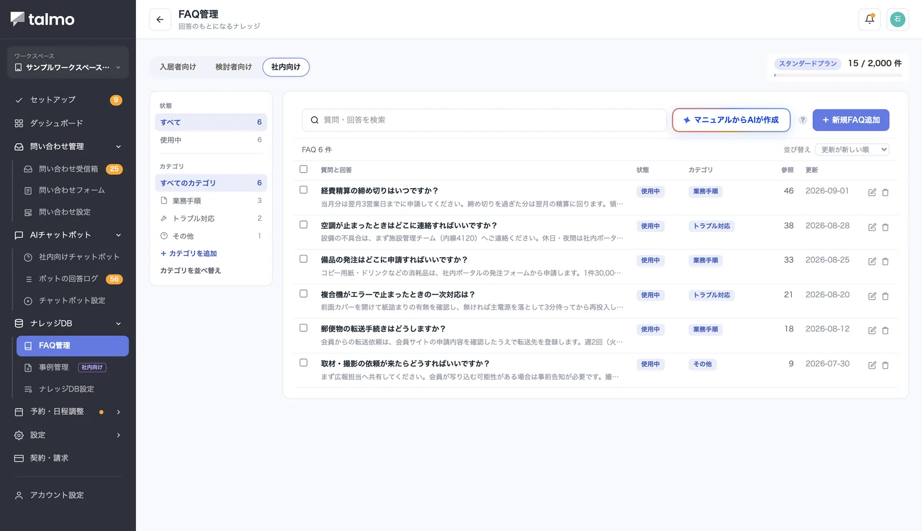Click the help question mark icon
This screenshot has height=531, width=922.
point(802,120)
